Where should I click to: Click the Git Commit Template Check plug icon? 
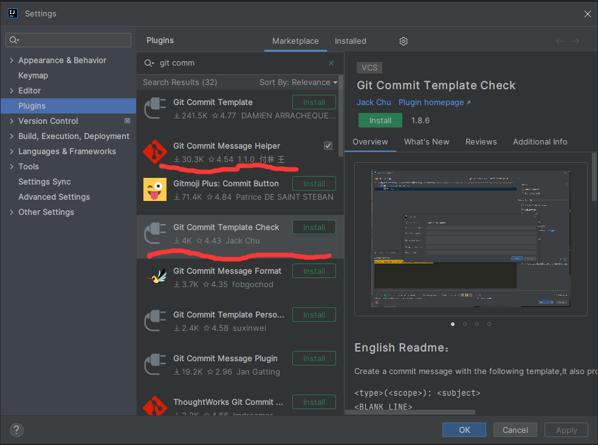point(155,233)
